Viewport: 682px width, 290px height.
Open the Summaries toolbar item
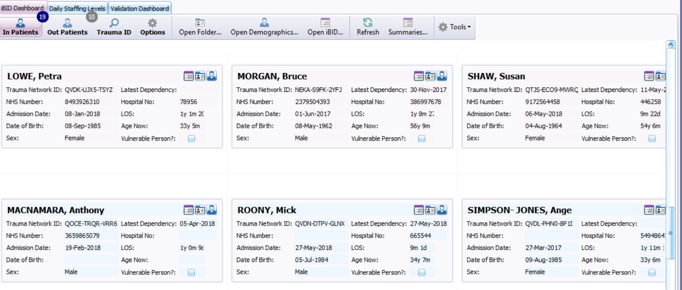coord(408,27)
